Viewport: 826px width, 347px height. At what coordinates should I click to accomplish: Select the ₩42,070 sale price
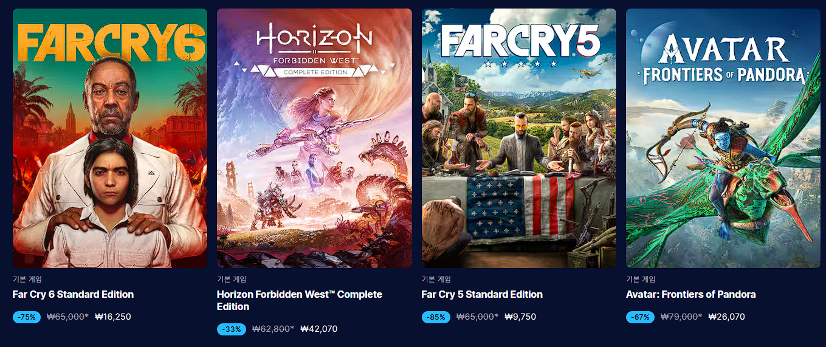pos(319,329)
